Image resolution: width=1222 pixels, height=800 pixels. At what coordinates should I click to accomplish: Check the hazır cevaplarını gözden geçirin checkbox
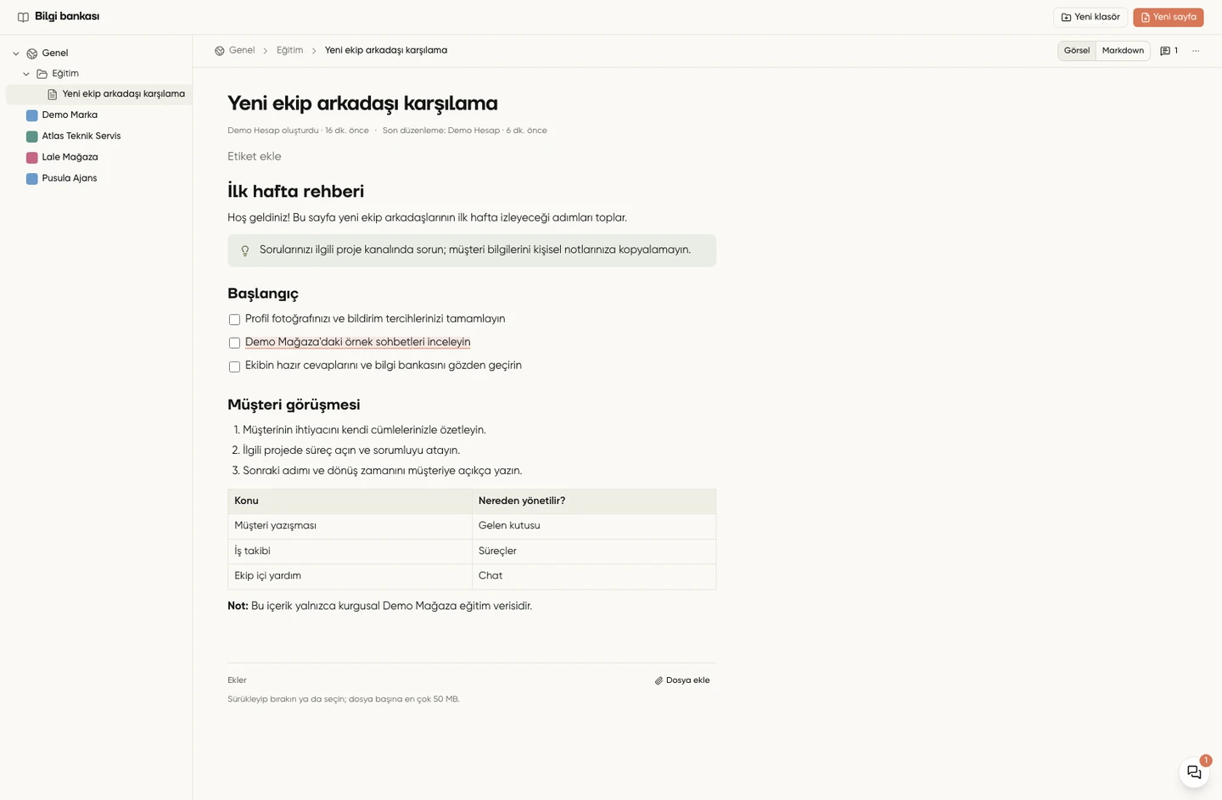click(x=234, y=366)
